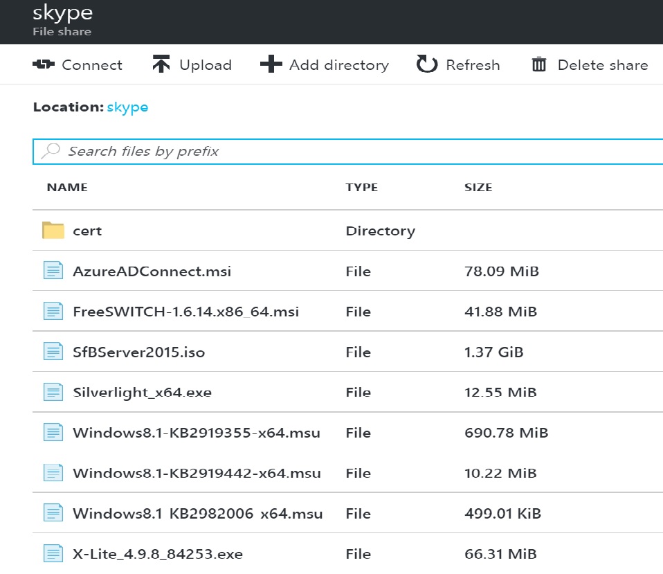This screenshot has width=663, height=574.
Task: Click the TYPE column header
Action: 361,188
